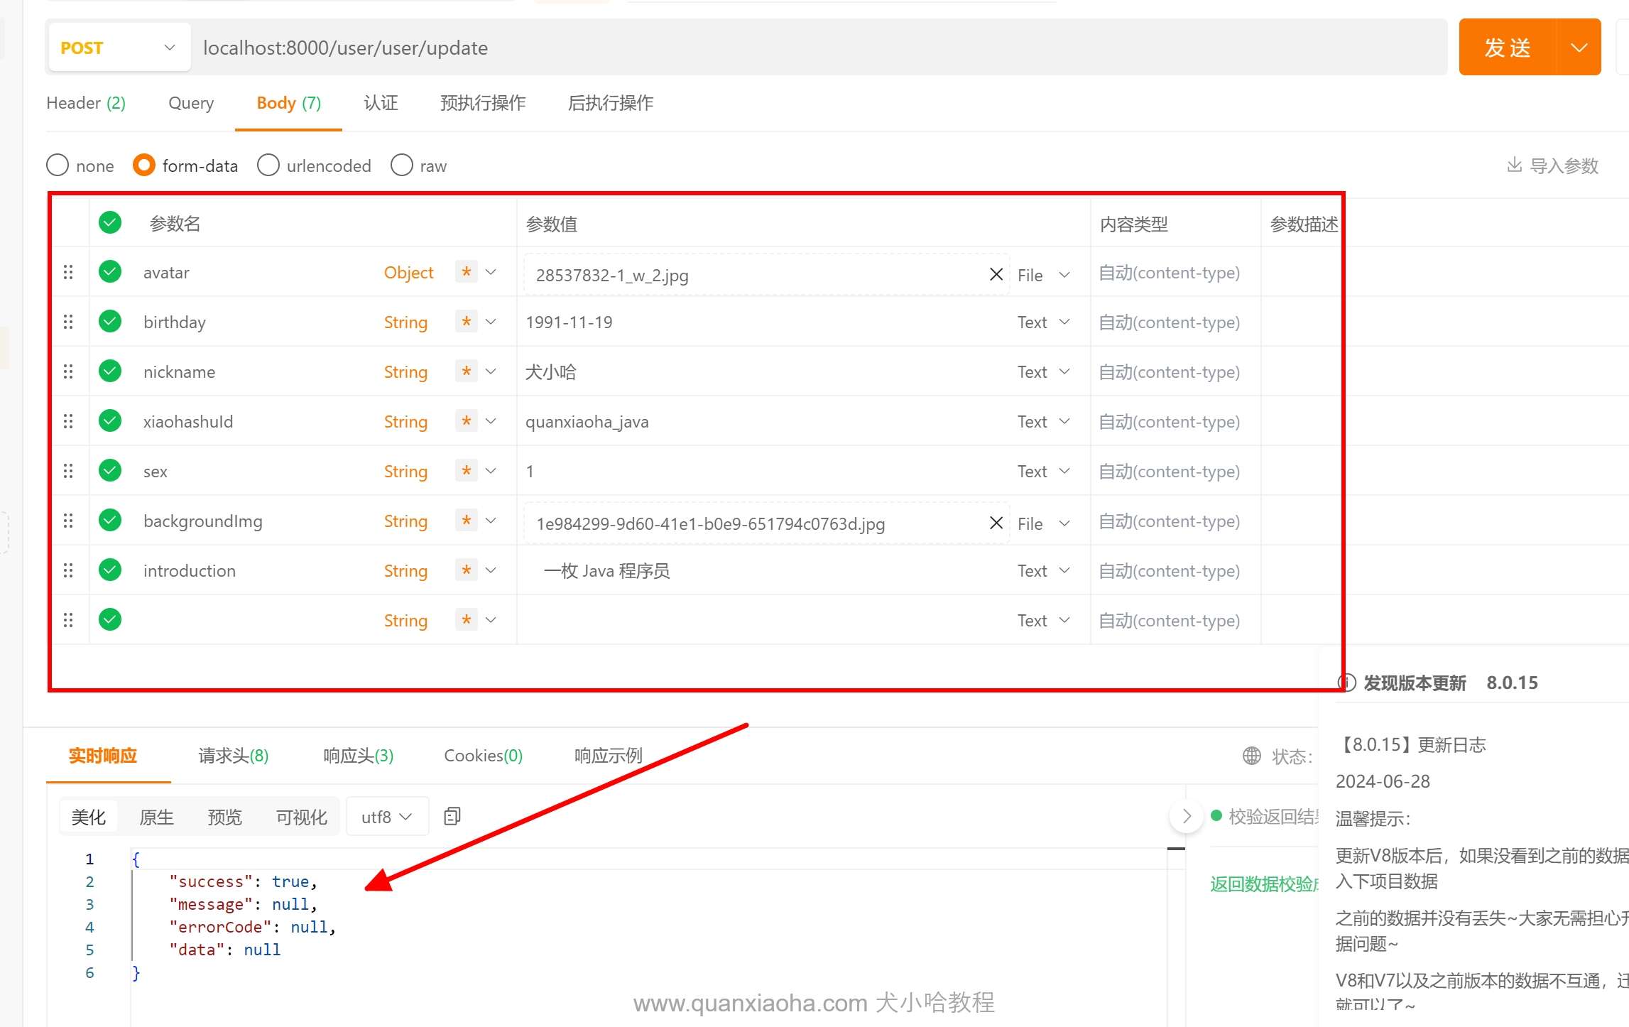Open the utf8 encoding dropdown
Viewport: 1629px width, 1027px height.
click(x=387, y=817)
